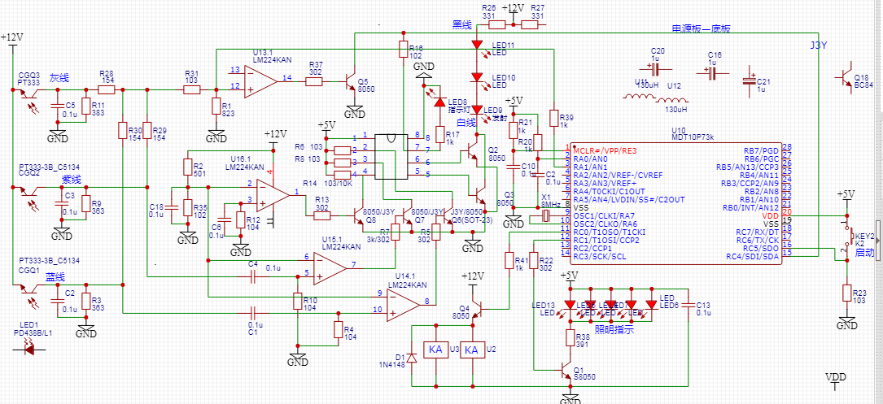This screenshot has width=883, height=404.
Task: Select the U14.1 LM224KAN op-amp symbol
Action: 403,306
